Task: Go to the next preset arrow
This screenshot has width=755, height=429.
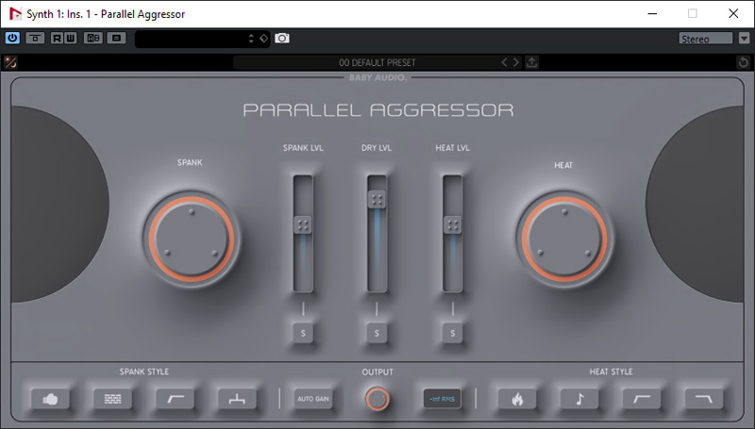Action: [x=515, y=62]
